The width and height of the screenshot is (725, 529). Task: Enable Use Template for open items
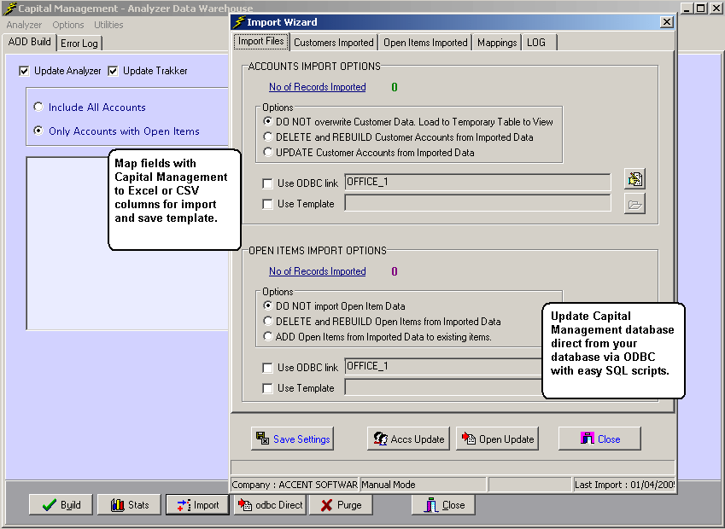tap(267, 388)
